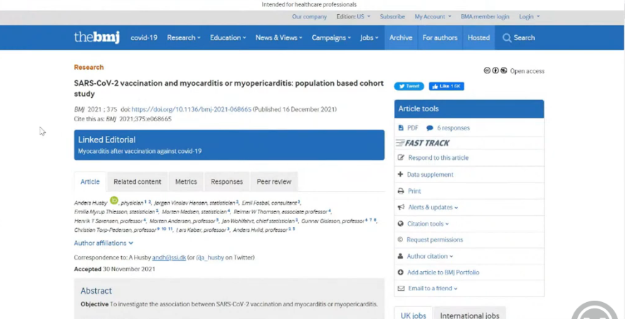Image resolution: width=625 pixels, height=319 pixels.
Task: Switch to the Responses tab
Action: pyautogui.click(x=227, y=182)
